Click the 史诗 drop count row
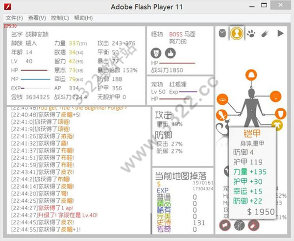Screen dimensions: 294x241 click(x=181, y=223)
